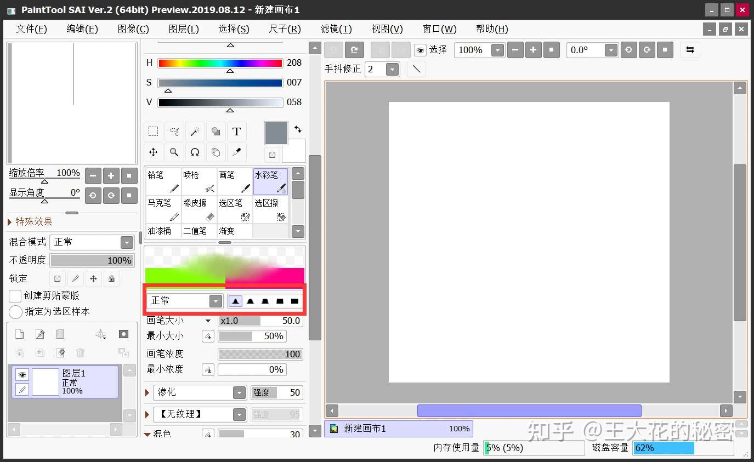Hide 图层1 using eye icon
The image size is (754, 462).
(x=22, y=375)
